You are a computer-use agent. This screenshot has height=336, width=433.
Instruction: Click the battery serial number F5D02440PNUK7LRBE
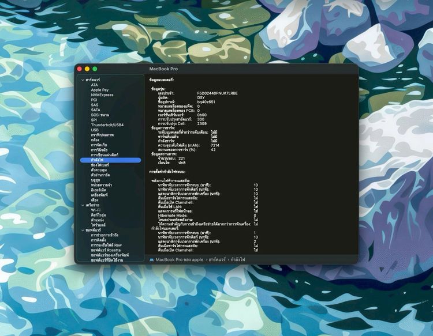point(217,93)
